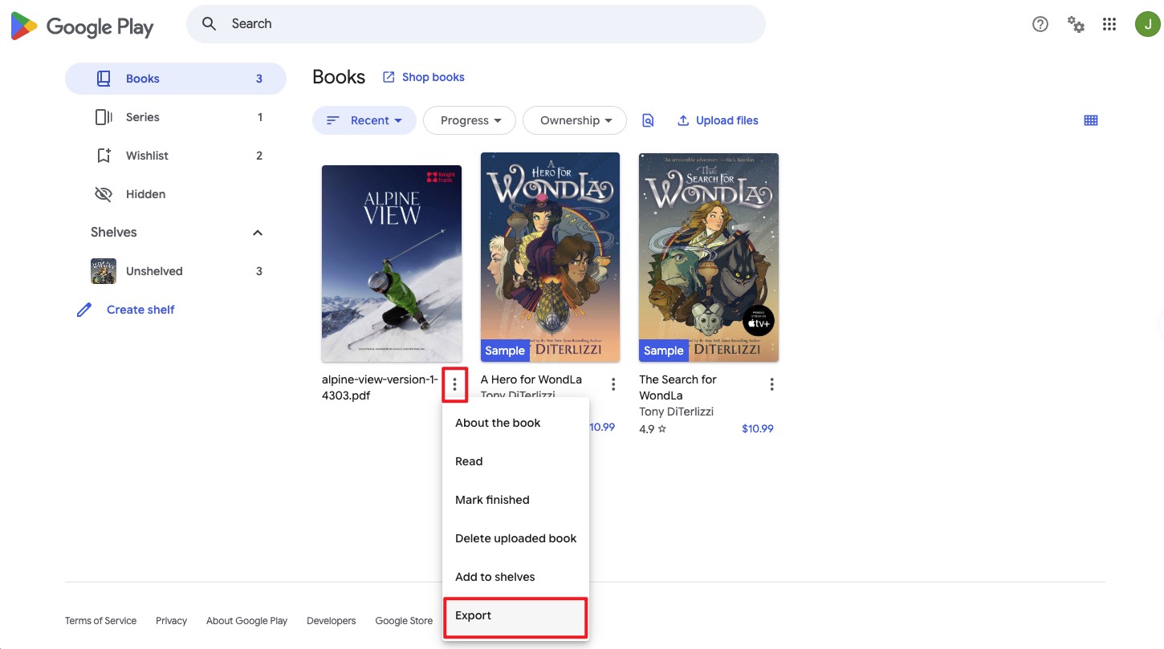The image size is (1164, 649).
Task: Click the A Hero for WondLa title
Action: [531, 379]
